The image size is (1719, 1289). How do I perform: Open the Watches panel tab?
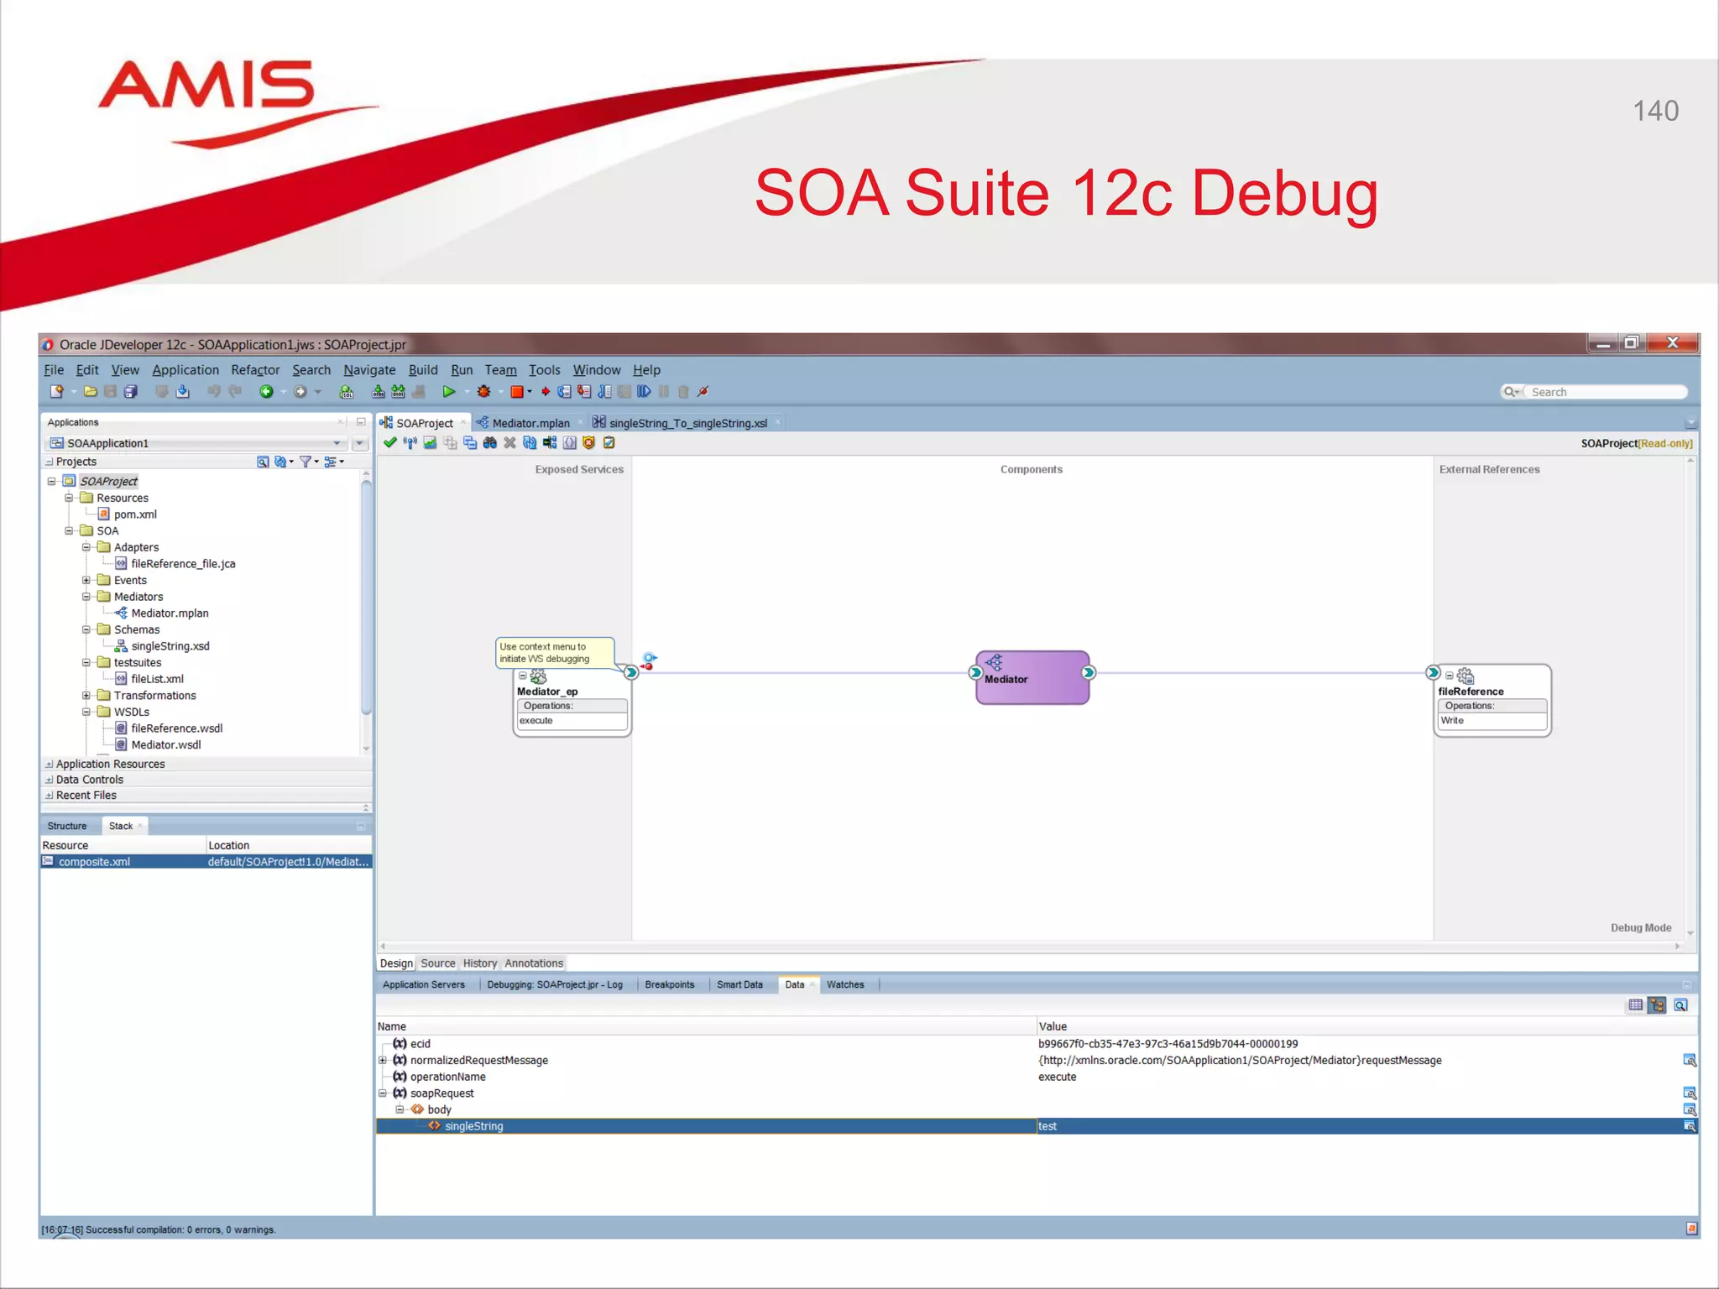[x=845, y=985]
